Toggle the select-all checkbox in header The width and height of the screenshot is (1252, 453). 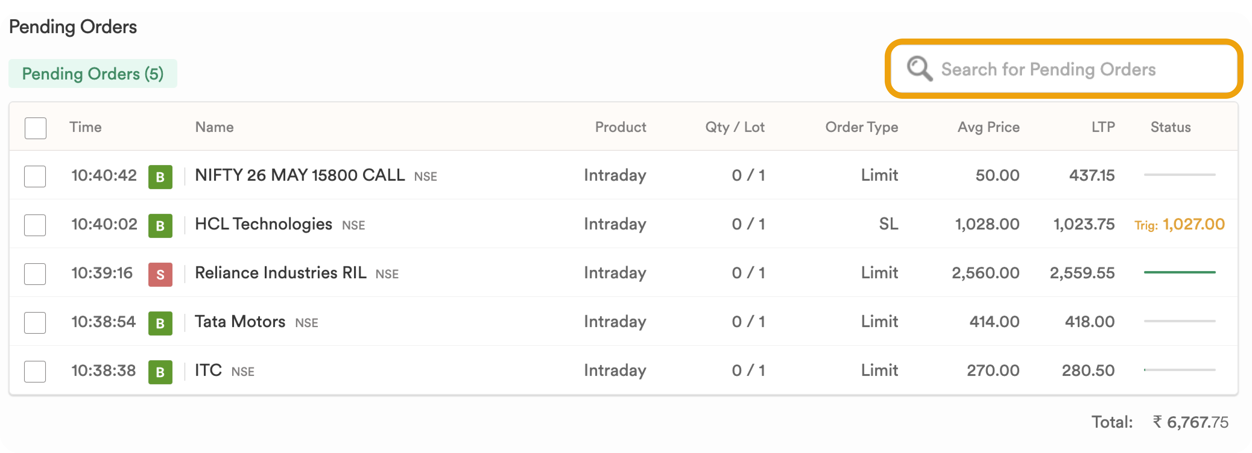click(36, 128)
